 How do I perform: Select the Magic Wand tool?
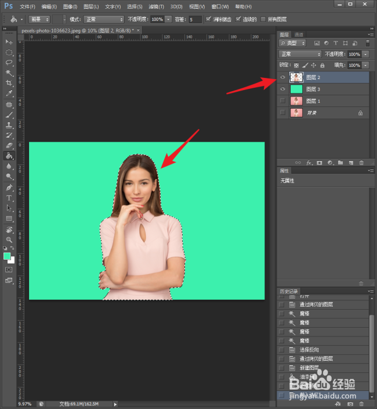click(9, 73)
